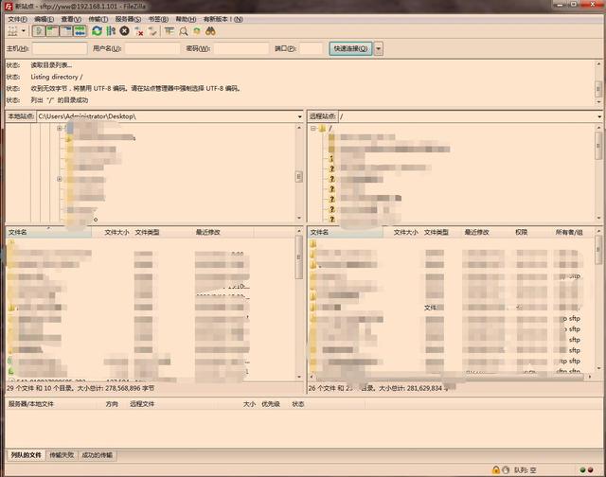Toggle processing of the transfer queue
Image resolution: width=606 pixels, height=477 pixels.
111,31
